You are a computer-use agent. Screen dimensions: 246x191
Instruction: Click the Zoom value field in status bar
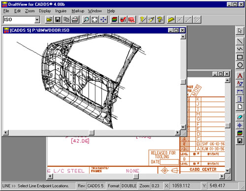click(x=156, y=186)
